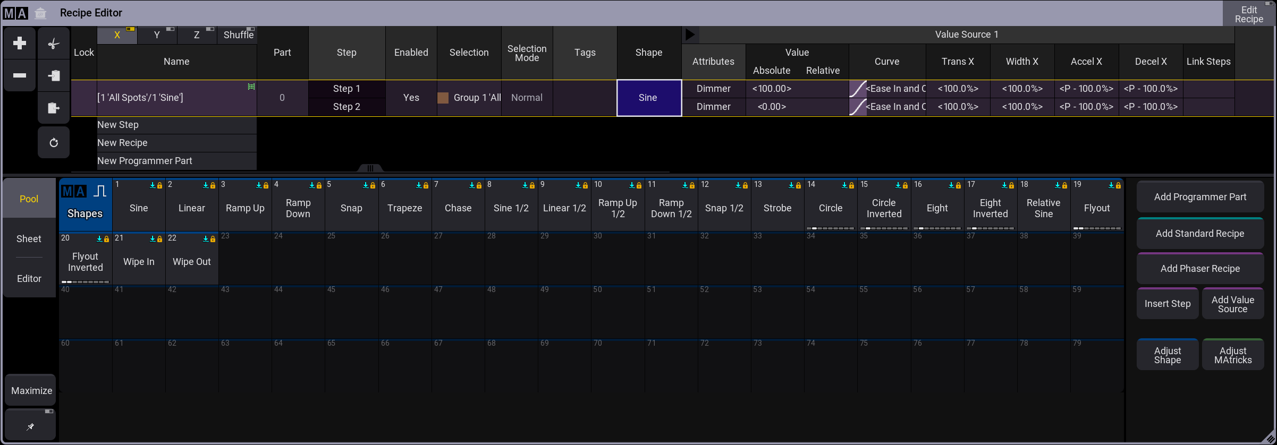Open the Dimmer attribute cell for Step 2
This screenshot has width=1277, height=445.
[x=714, y=107]
